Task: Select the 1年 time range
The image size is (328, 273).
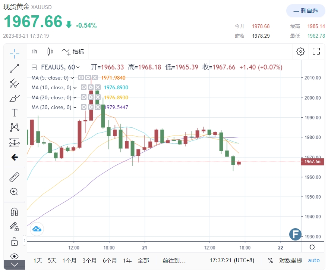Action: pyautogui.click(x=127, y=260)
